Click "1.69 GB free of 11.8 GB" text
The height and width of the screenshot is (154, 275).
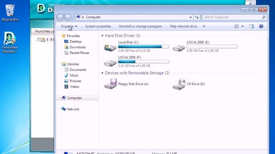(x=134, y=50)
